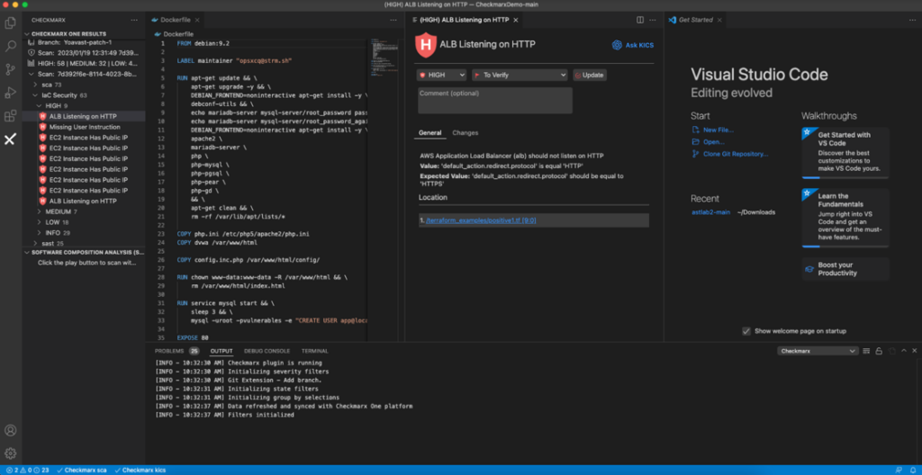Open the Search view icon
Image resolution: width=922 pixels, height=475 pixels.
(x=11, y=46)
